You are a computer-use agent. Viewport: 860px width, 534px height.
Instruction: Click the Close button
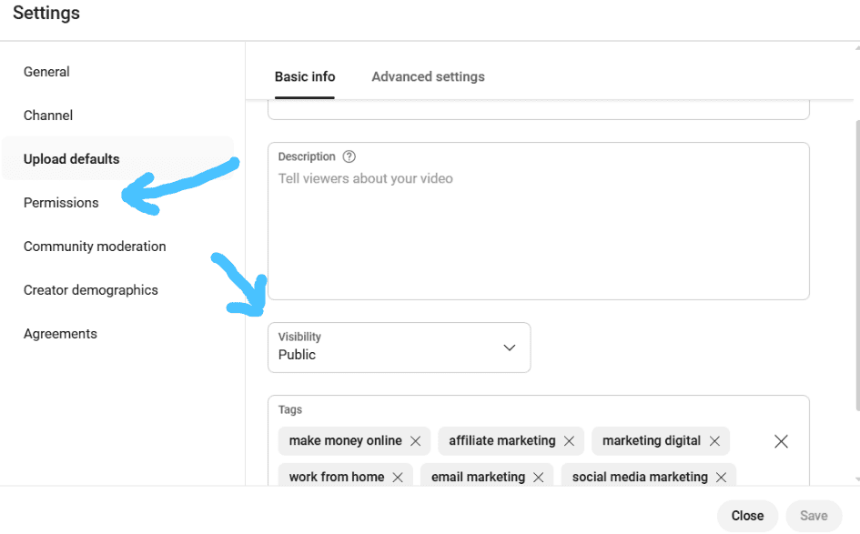click(x=747, y=516)
